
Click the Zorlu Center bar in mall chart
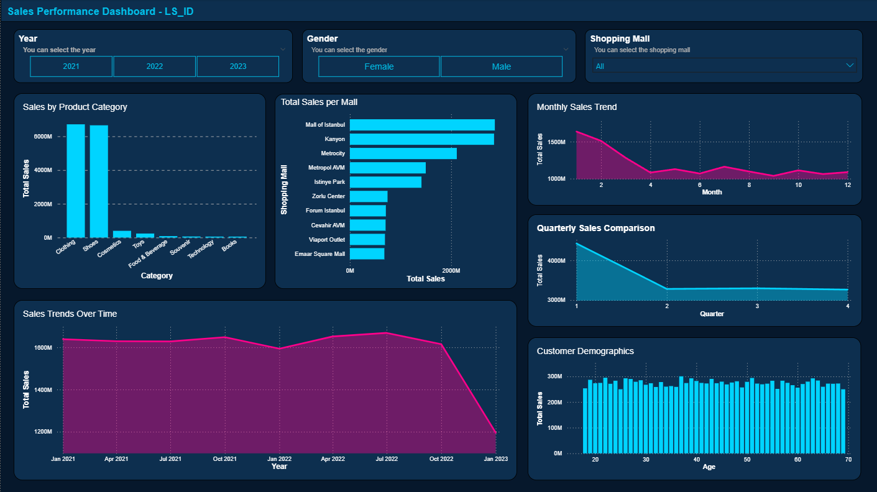368,196
